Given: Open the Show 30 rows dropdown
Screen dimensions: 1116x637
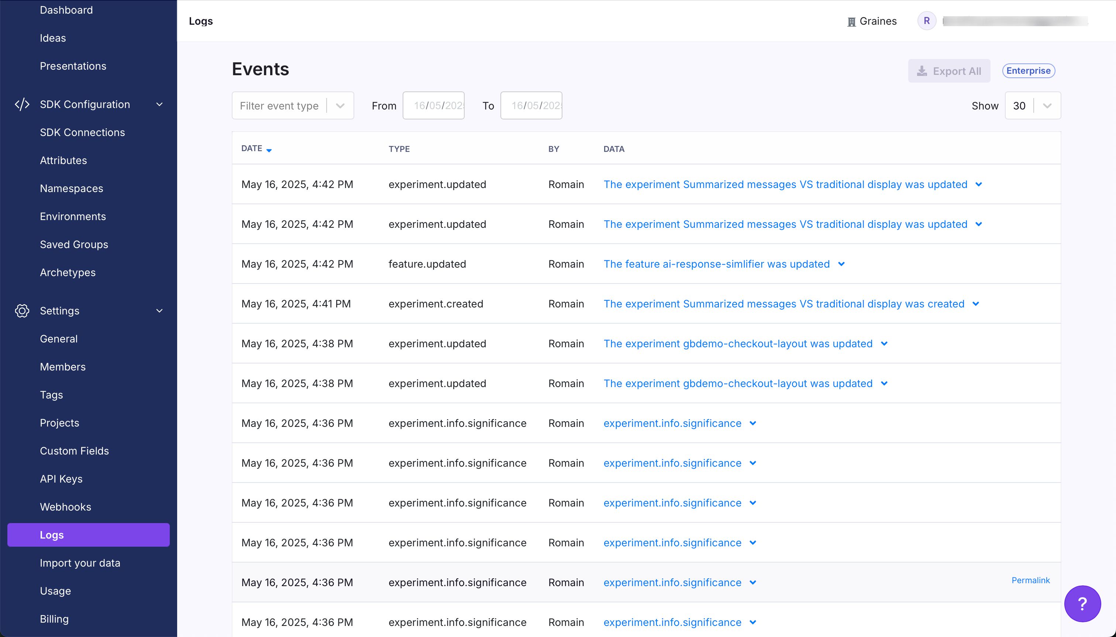Looking at the screenshot, I should point(1033,105).
